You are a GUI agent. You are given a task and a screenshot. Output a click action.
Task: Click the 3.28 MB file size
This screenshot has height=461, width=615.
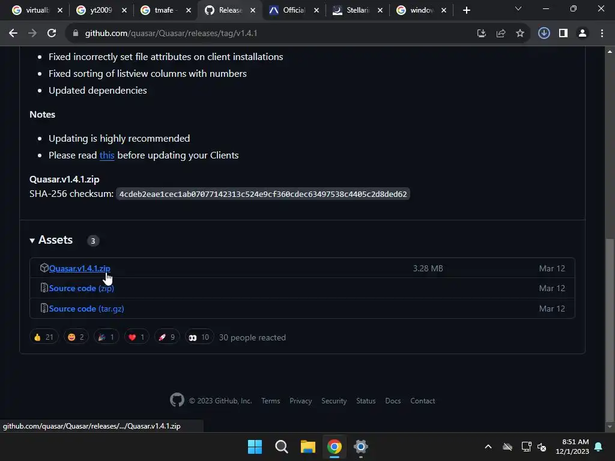click(428, 268)
